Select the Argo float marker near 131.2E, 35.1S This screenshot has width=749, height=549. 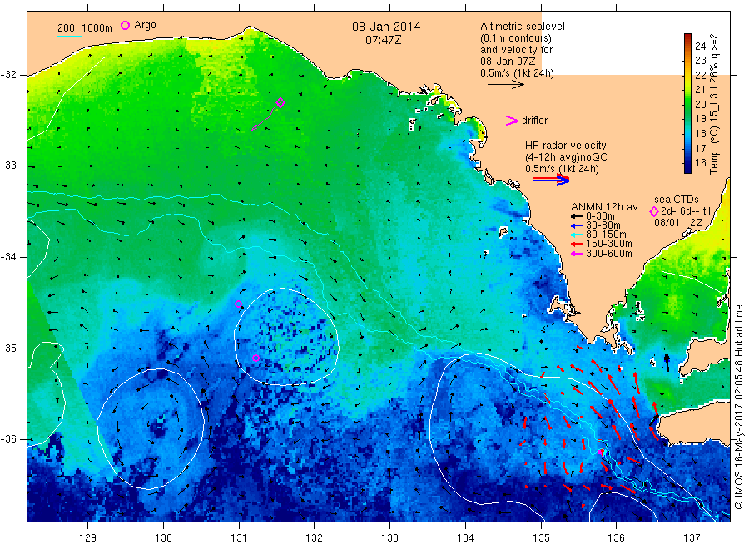(255, 358)
